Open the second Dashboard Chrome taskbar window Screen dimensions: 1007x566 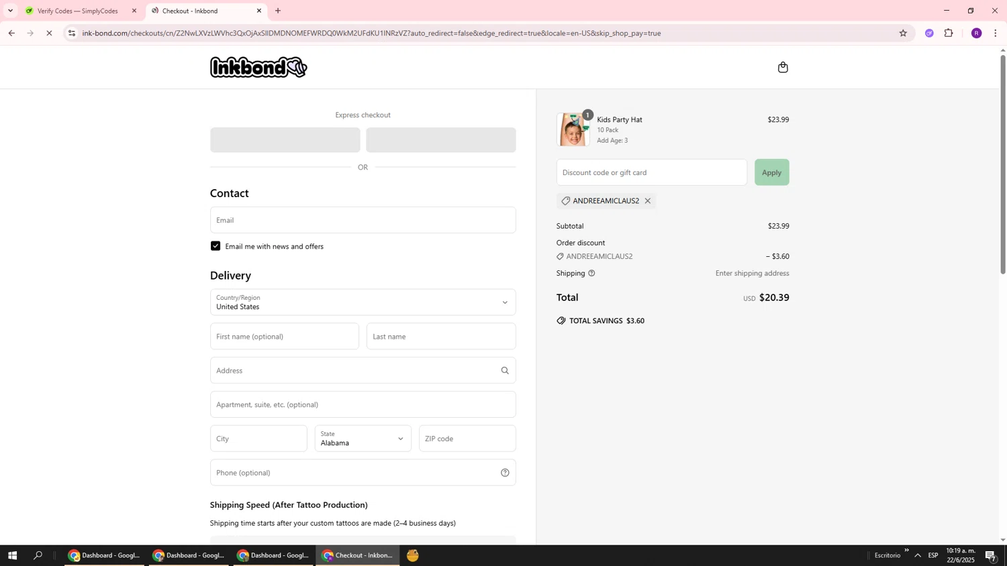[189, 555]
